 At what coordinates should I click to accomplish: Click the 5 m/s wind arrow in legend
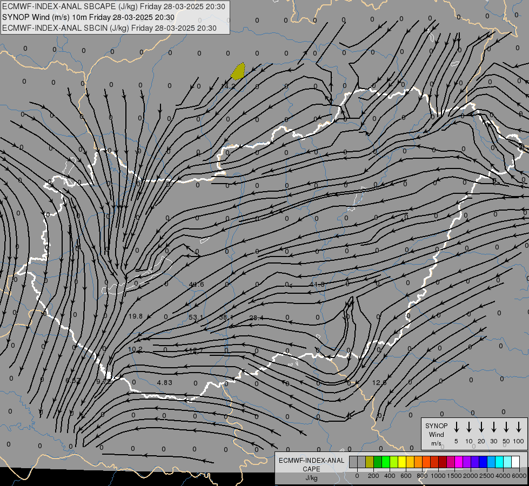point(456,427)
